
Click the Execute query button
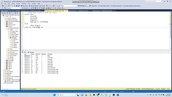coord(25,8)
